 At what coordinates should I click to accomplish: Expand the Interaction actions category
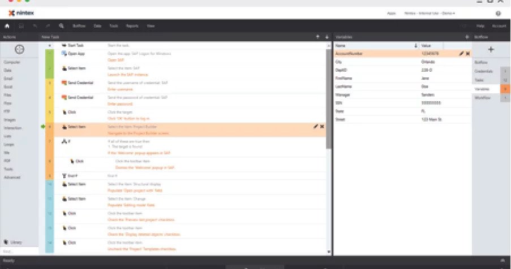pos(12,128)
